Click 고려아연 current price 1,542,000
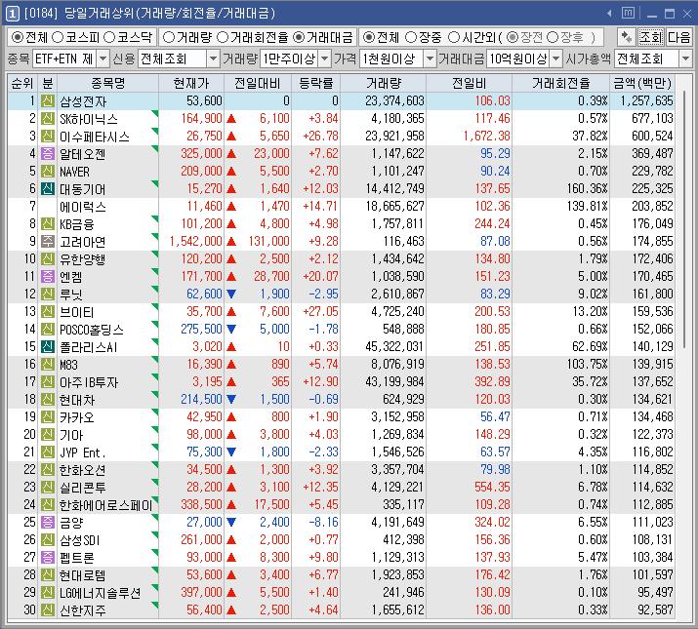The height and width of the screenshot is (629, 698). tap(196, 242)
